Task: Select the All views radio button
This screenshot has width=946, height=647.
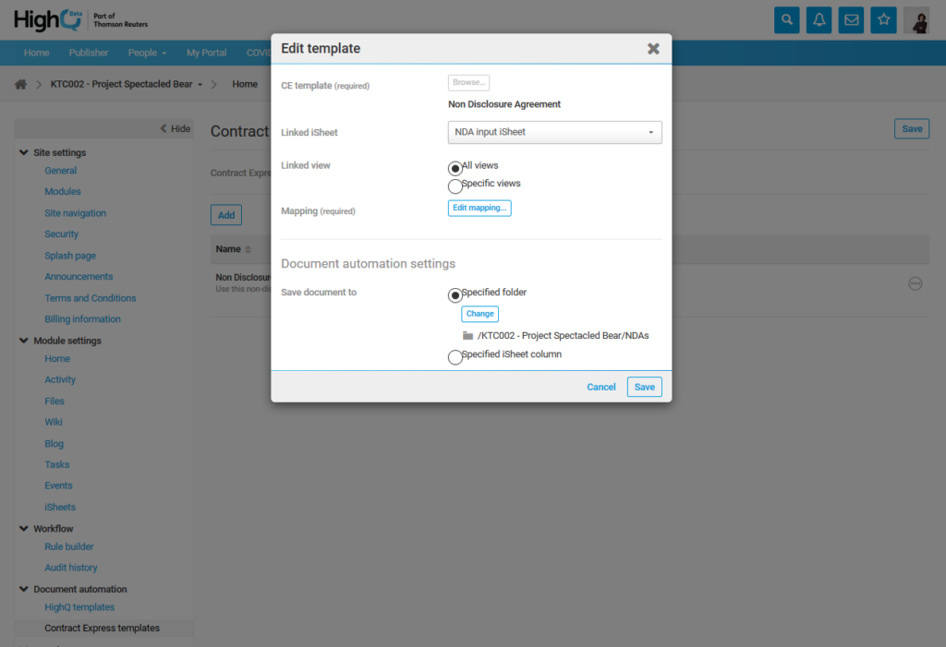Action: pyautogui.click(x=455, y=168)
